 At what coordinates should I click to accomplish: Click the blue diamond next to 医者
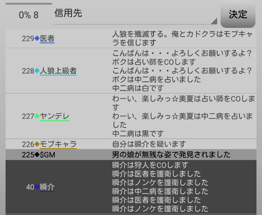37,39
